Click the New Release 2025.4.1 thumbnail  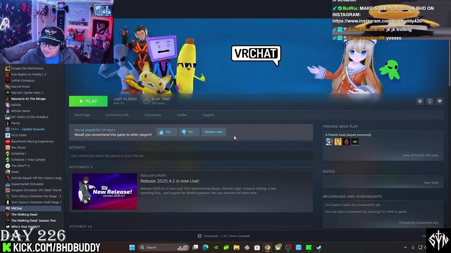(x=105, y=192)
